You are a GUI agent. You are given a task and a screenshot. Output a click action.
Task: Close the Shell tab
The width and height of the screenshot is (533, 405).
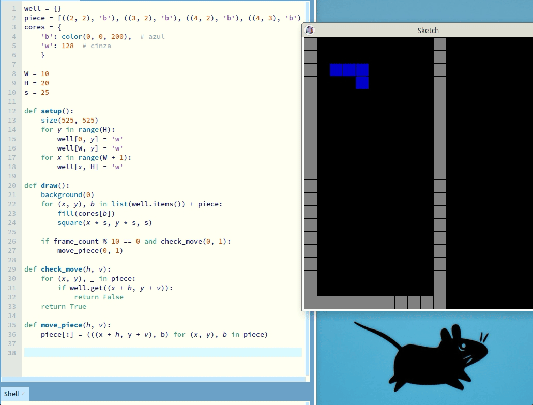point(23,394)
